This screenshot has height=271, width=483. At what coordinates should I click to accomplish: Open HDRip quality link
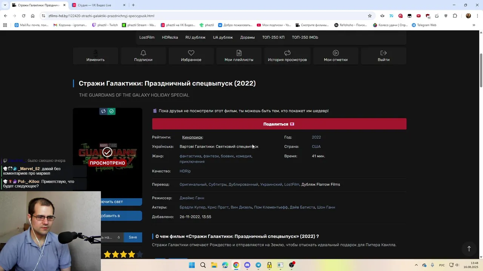coord(185,171)
